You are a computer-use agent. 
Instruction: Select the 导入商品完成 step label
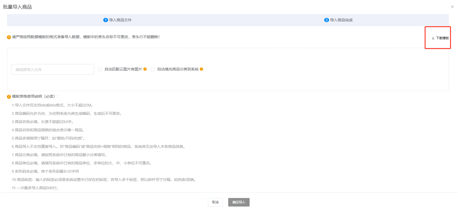341,20
